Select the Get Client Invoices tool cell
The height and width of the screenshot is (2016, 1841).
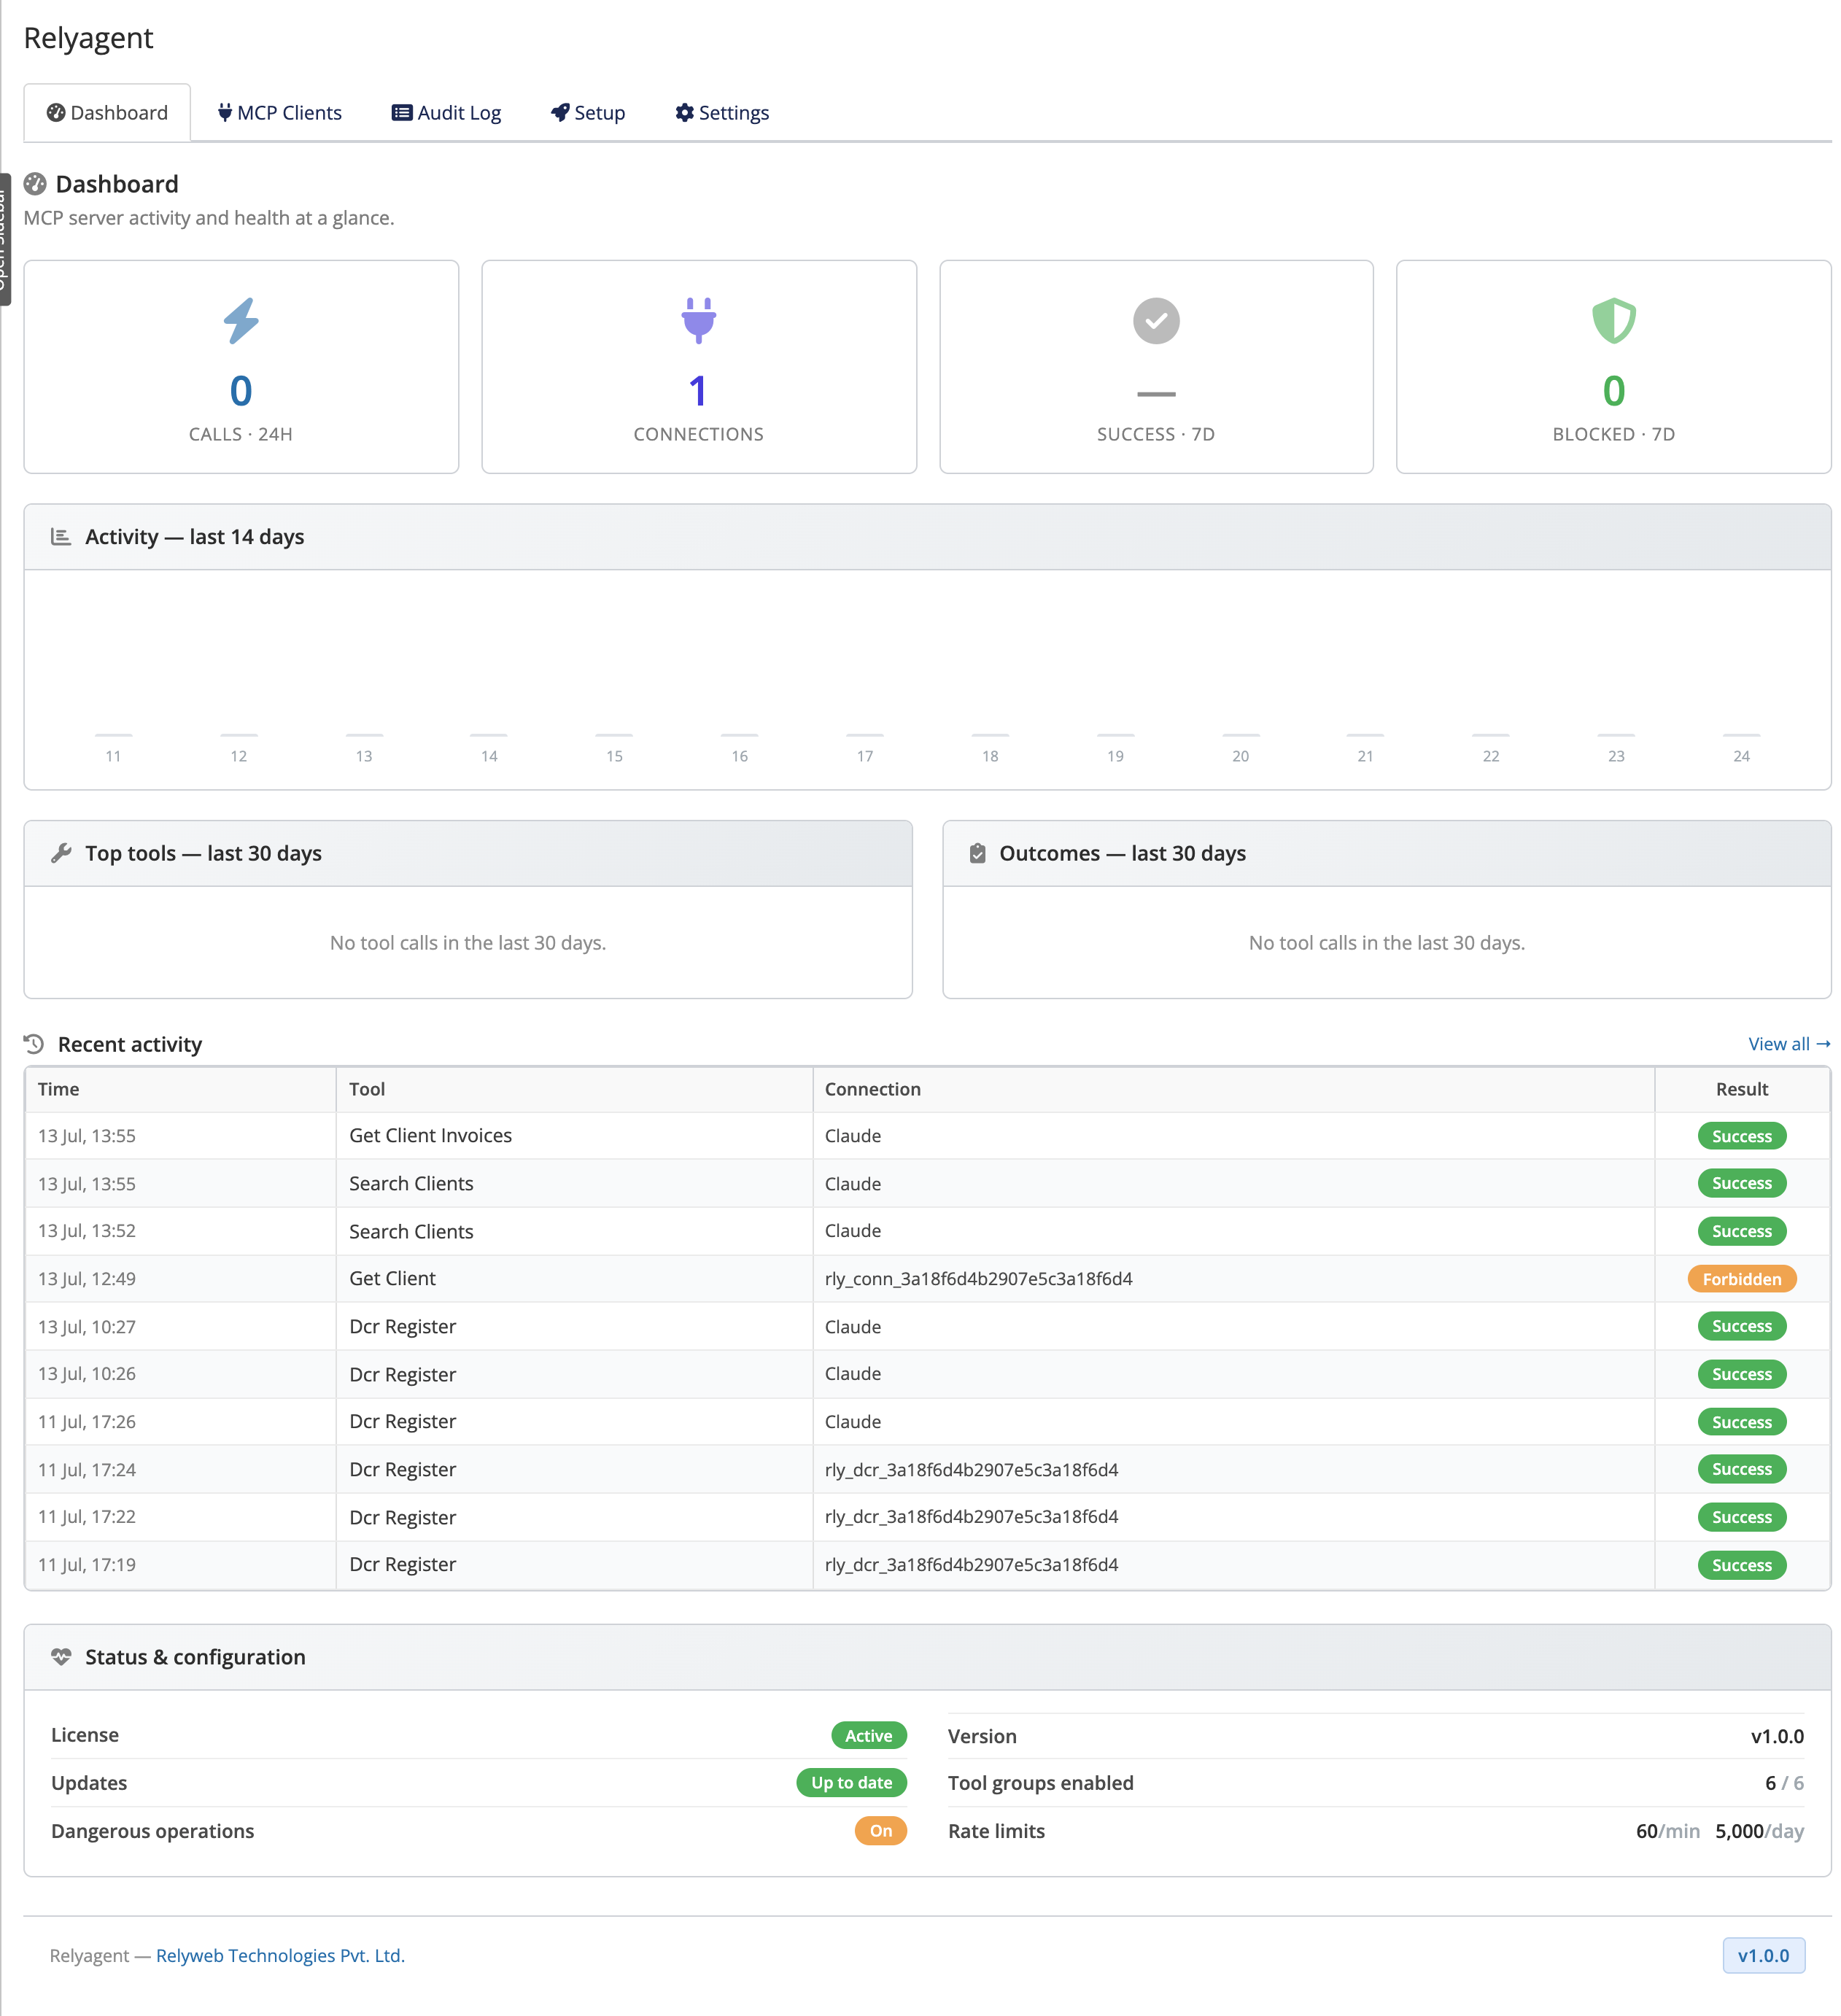pyautogui.click(x=574, y=1136)
